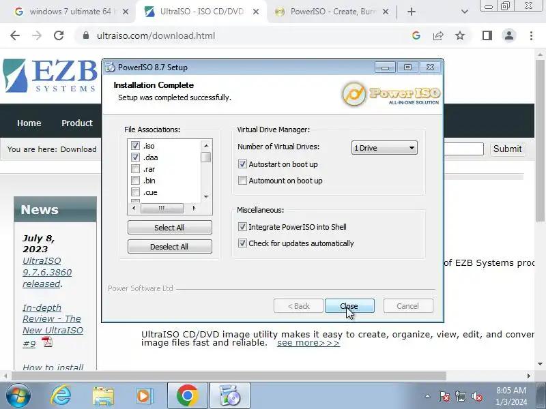Click the muted volume tray icon

pos(476,396)
